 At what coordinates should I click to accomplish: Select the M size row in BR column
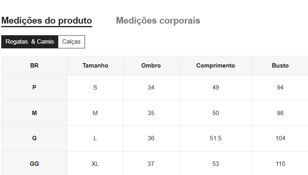tap(34, 113)
